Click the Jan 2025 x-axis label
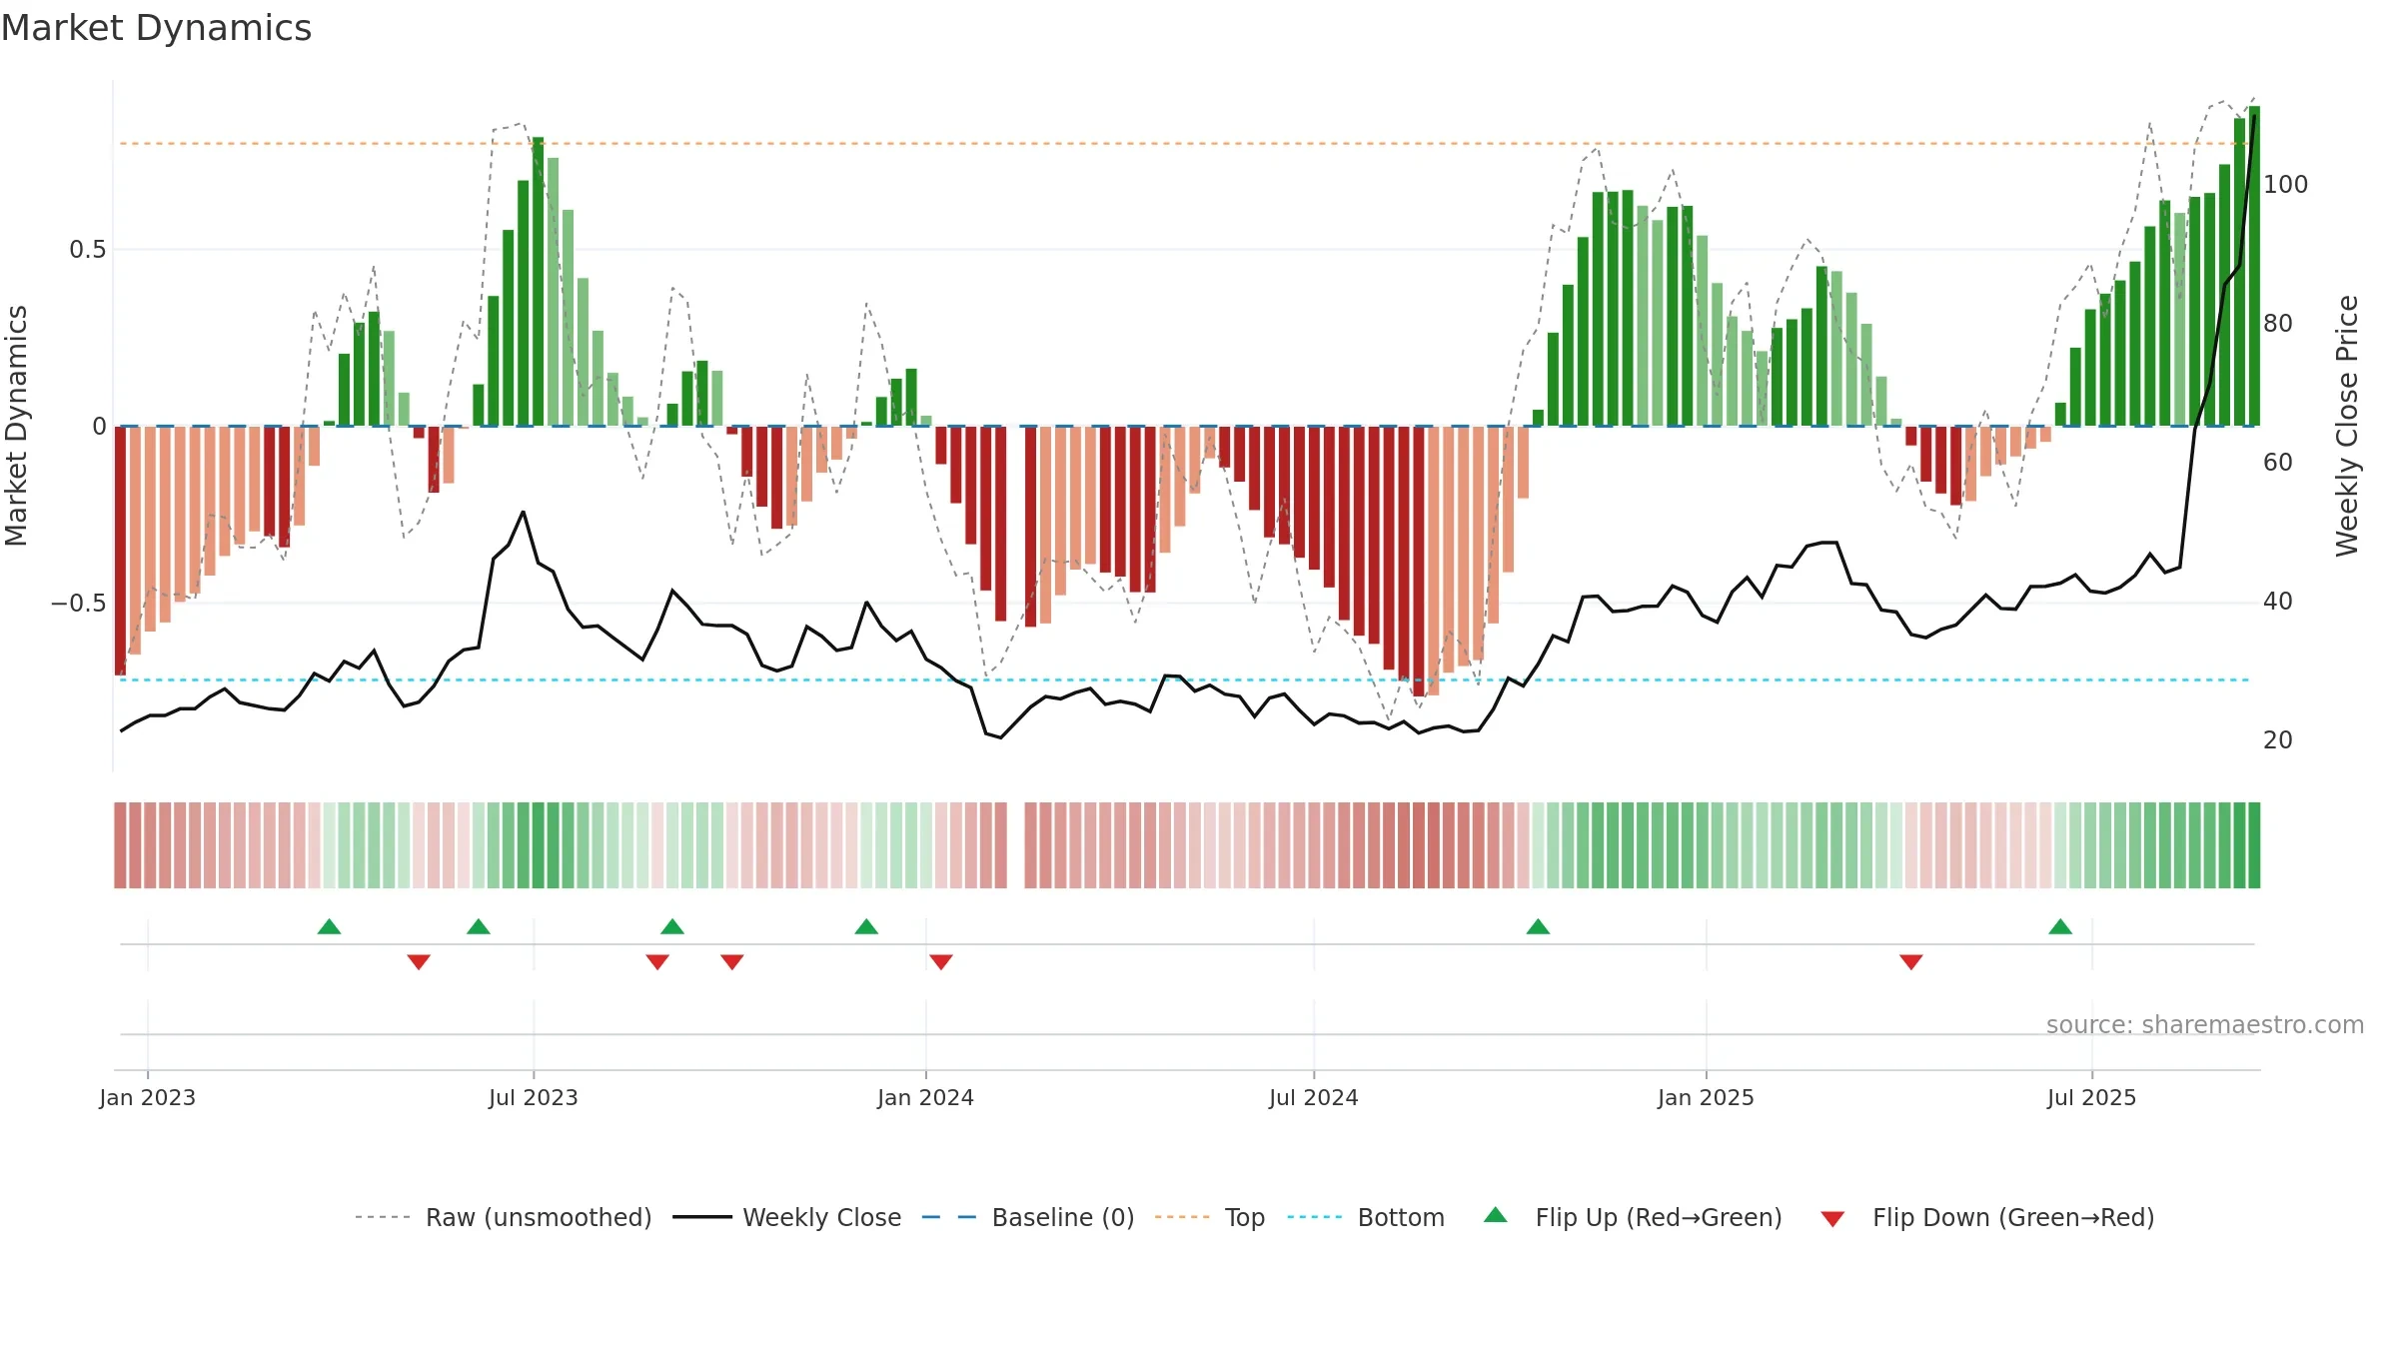2398x1349 pixels. pyautogui.click(x=1707, y=1097)
